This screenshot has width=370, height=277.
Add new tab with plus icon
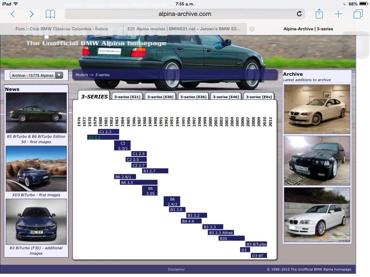tap(338, 14)
